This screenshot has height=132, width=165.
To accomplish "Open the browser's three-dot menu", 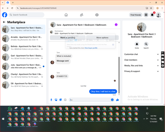I will click(162, 8).
